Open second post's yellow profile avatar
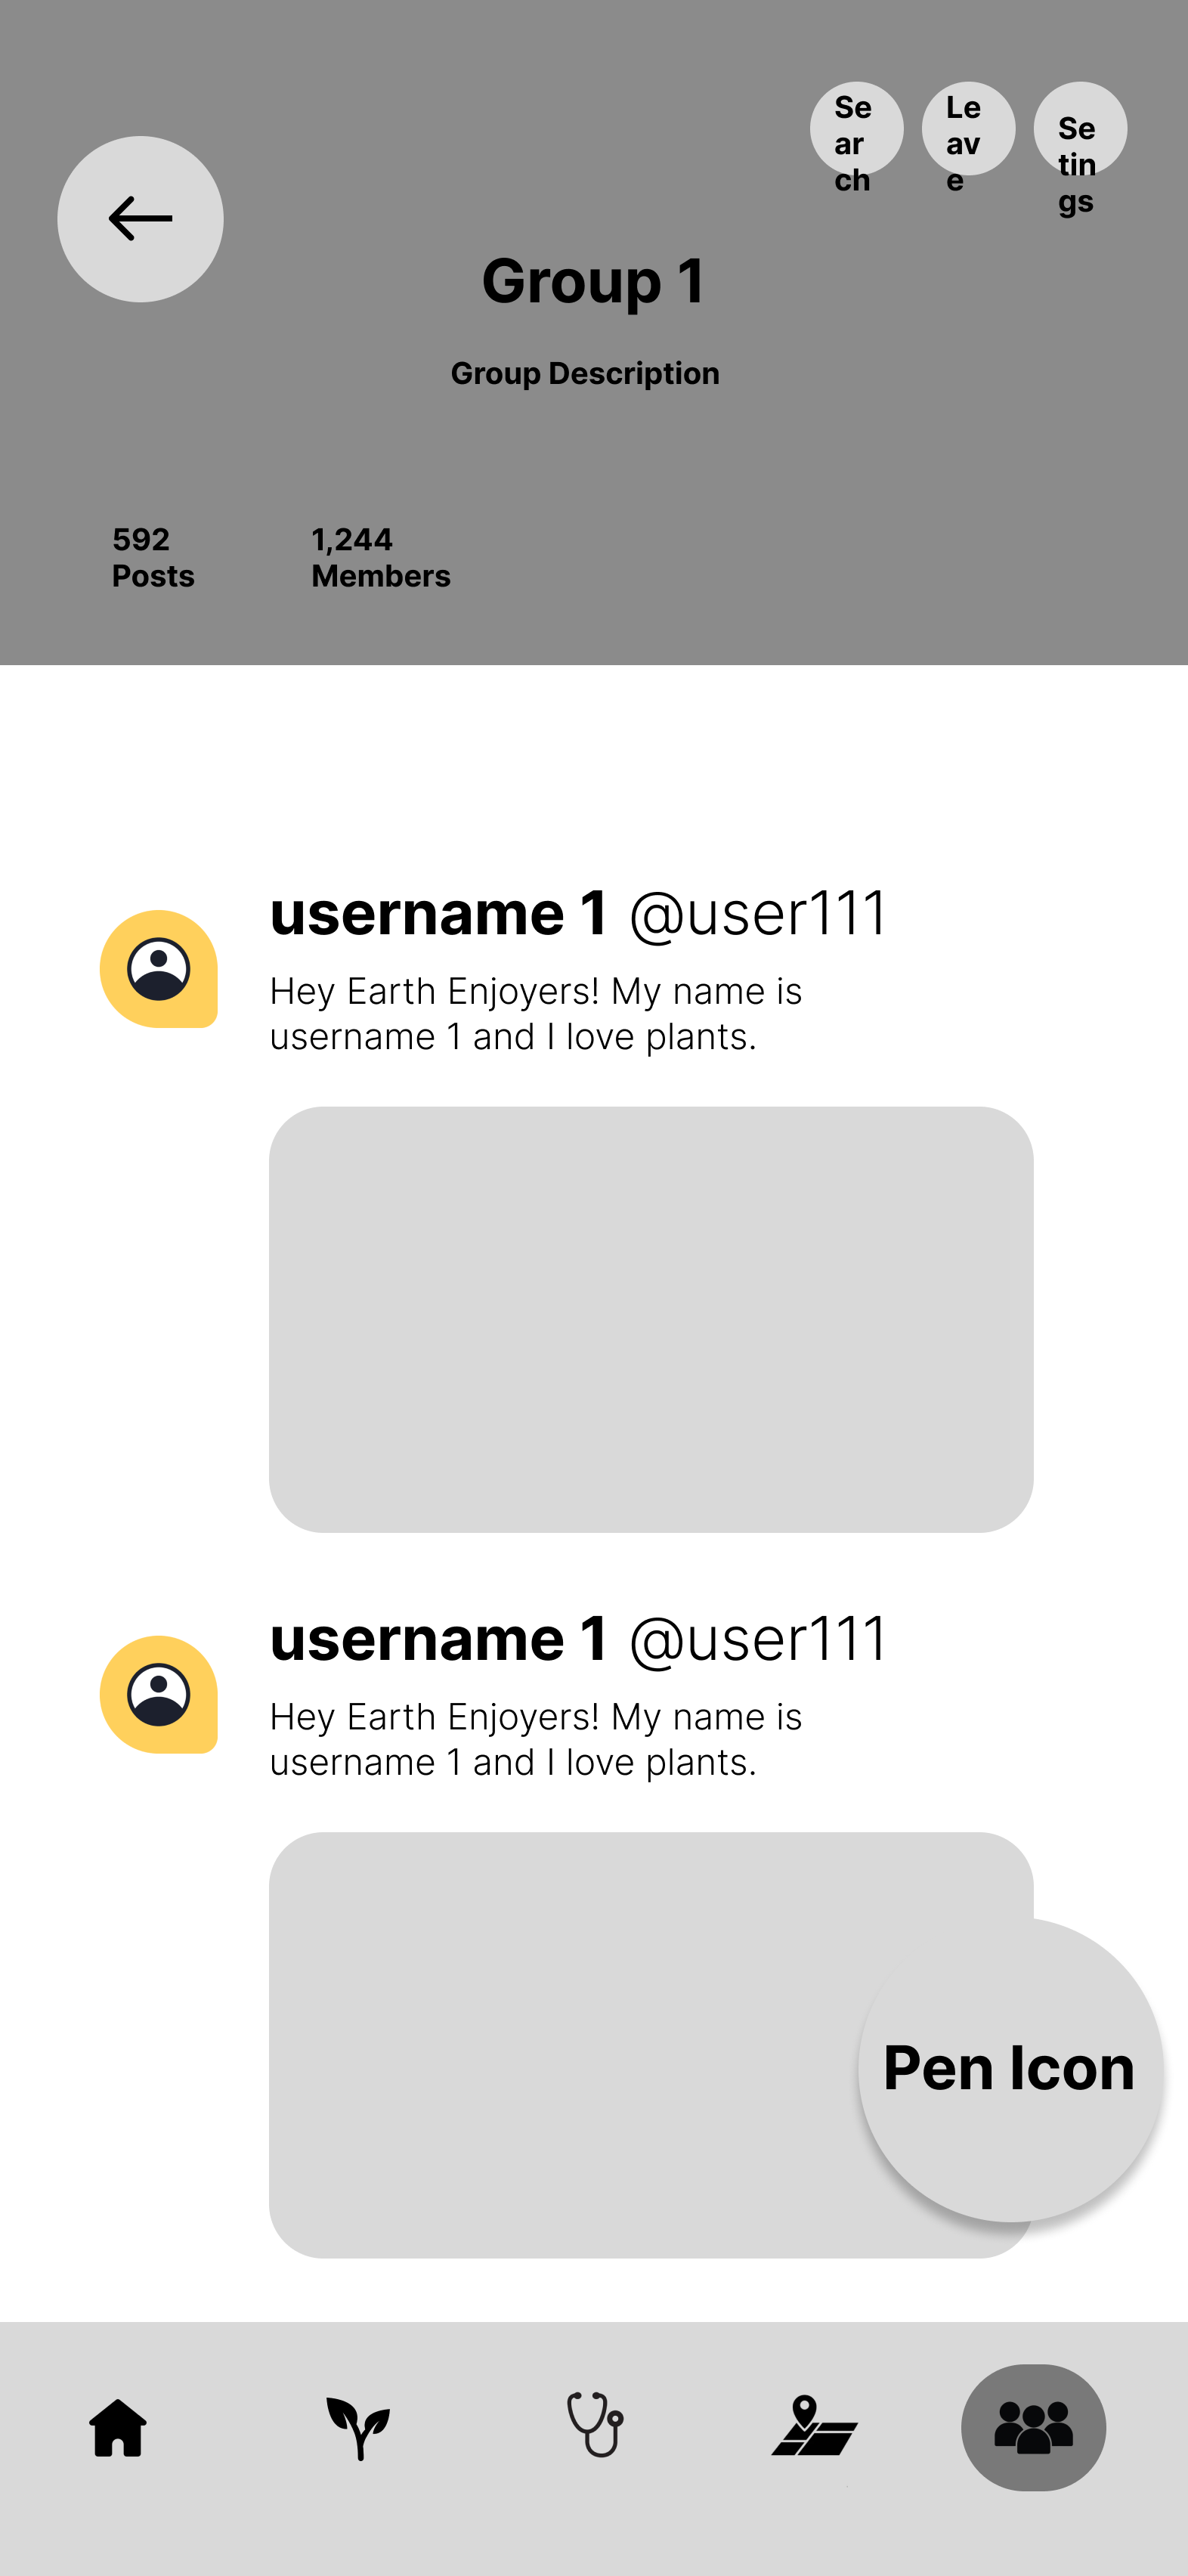 pos(159,1694)
